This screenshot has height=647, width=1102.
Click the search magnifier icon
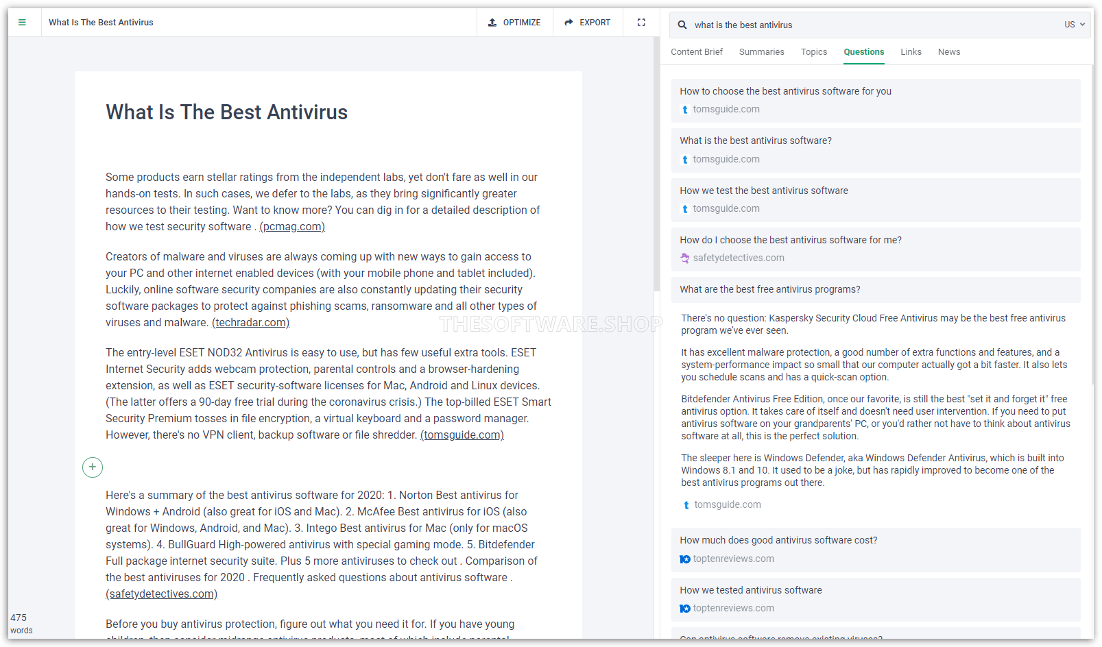point(682,25)
